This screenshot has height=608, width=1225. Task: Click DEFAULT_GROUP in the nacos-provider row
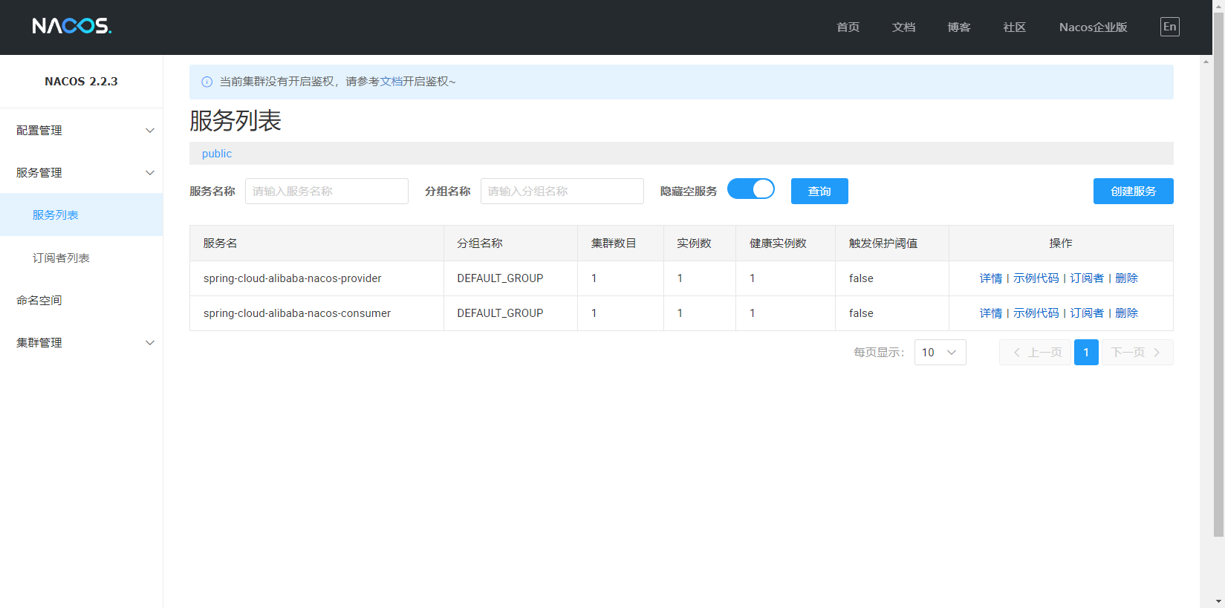[x=500, y=278]
